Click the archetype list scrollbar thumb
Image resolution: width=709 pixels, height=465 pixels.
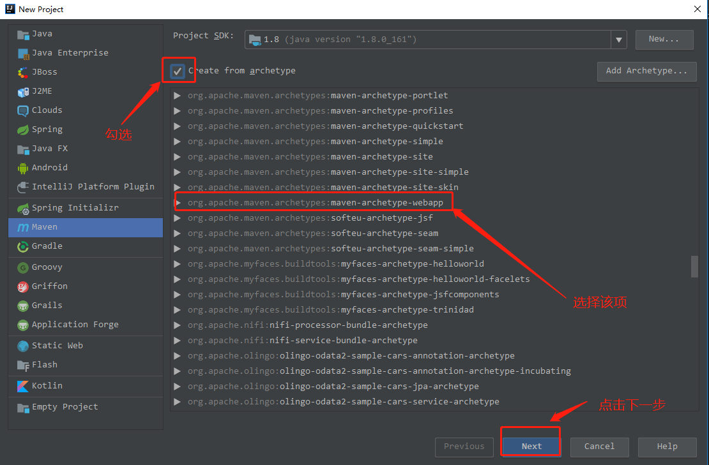click(694, 267)
